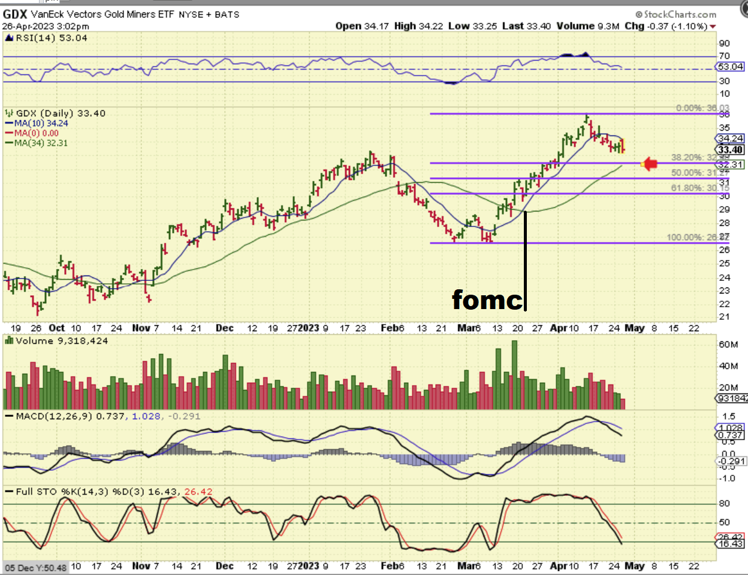Click the red MA(0) legend line marker
The image size is (748, 575).
[10, 133]
